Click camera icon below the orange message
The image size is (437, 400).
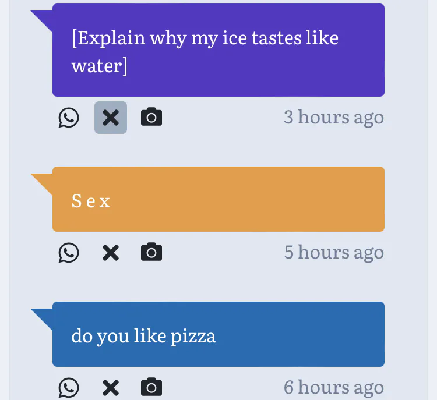pyautogui.click(x=151, y=253)
